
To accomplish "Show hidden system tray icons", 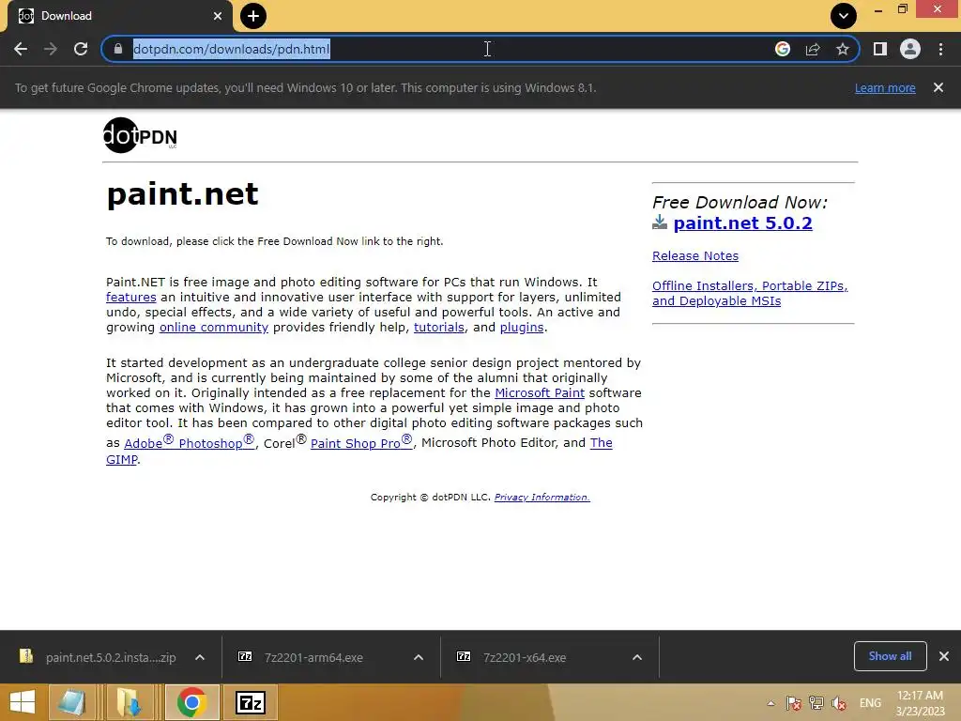I will [x=771, y=703].
